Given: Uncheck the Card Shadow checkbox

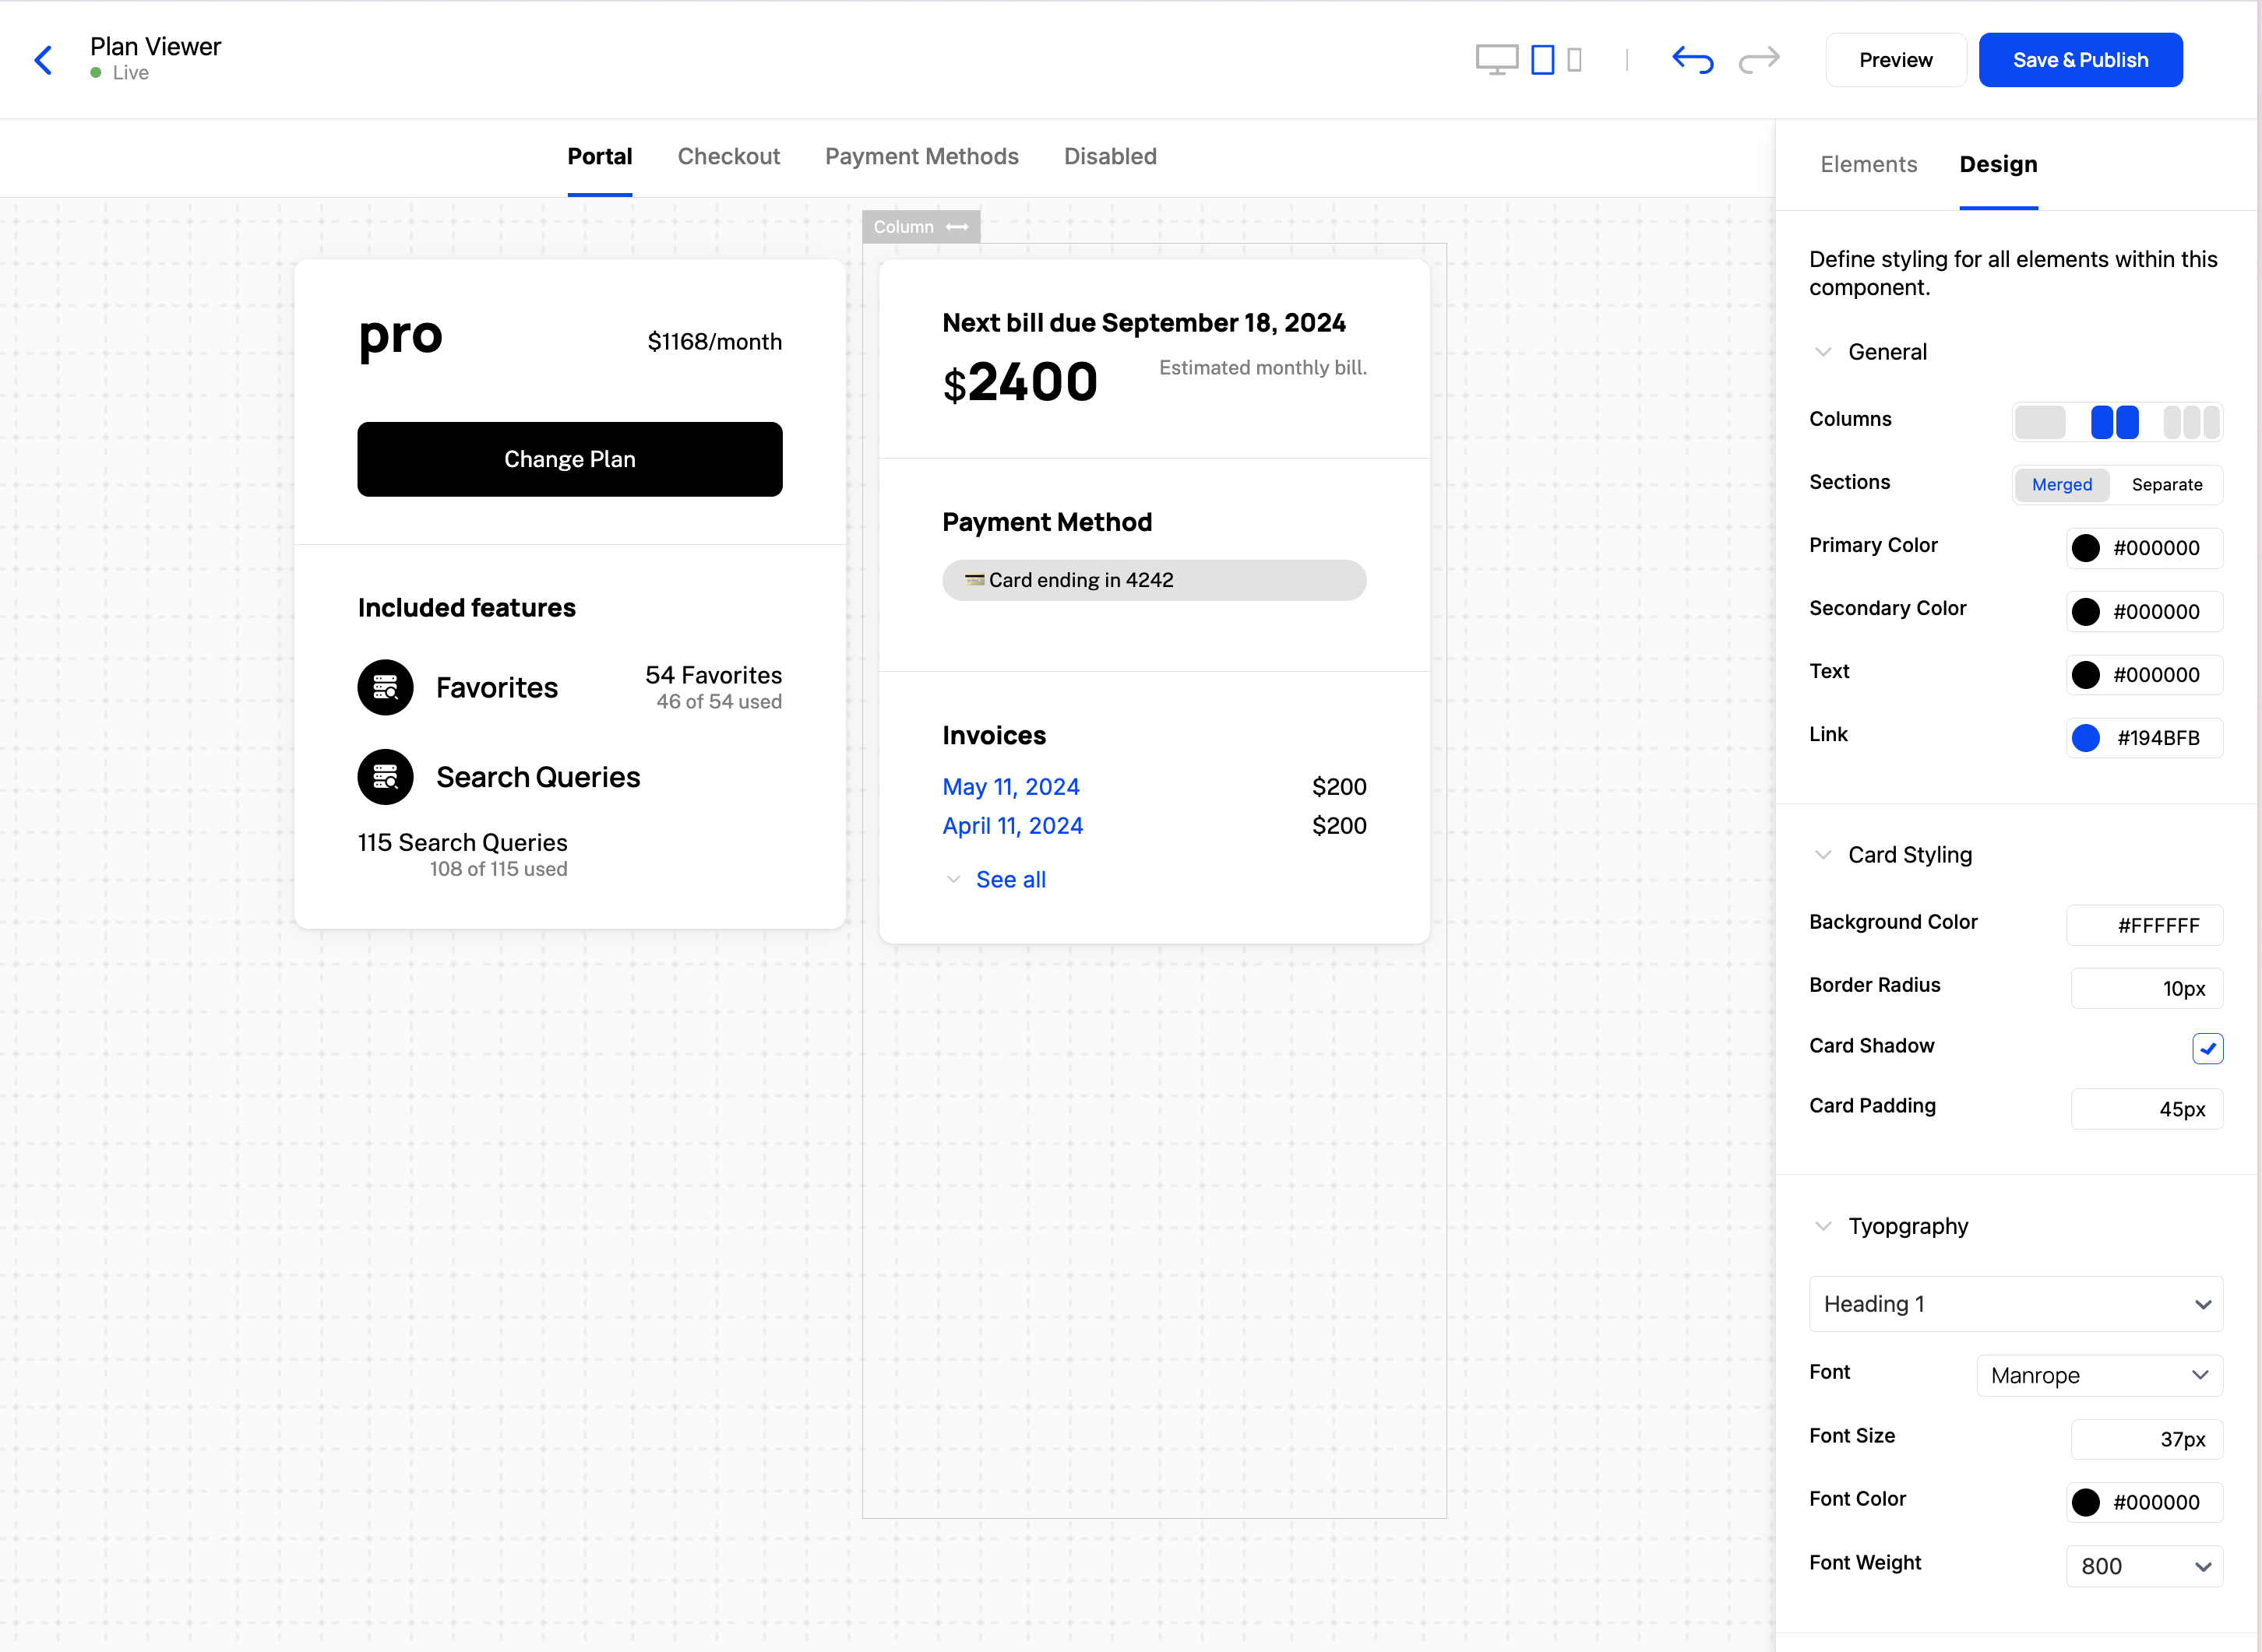Looking at the screenshot, I should pos(2207,1049).
